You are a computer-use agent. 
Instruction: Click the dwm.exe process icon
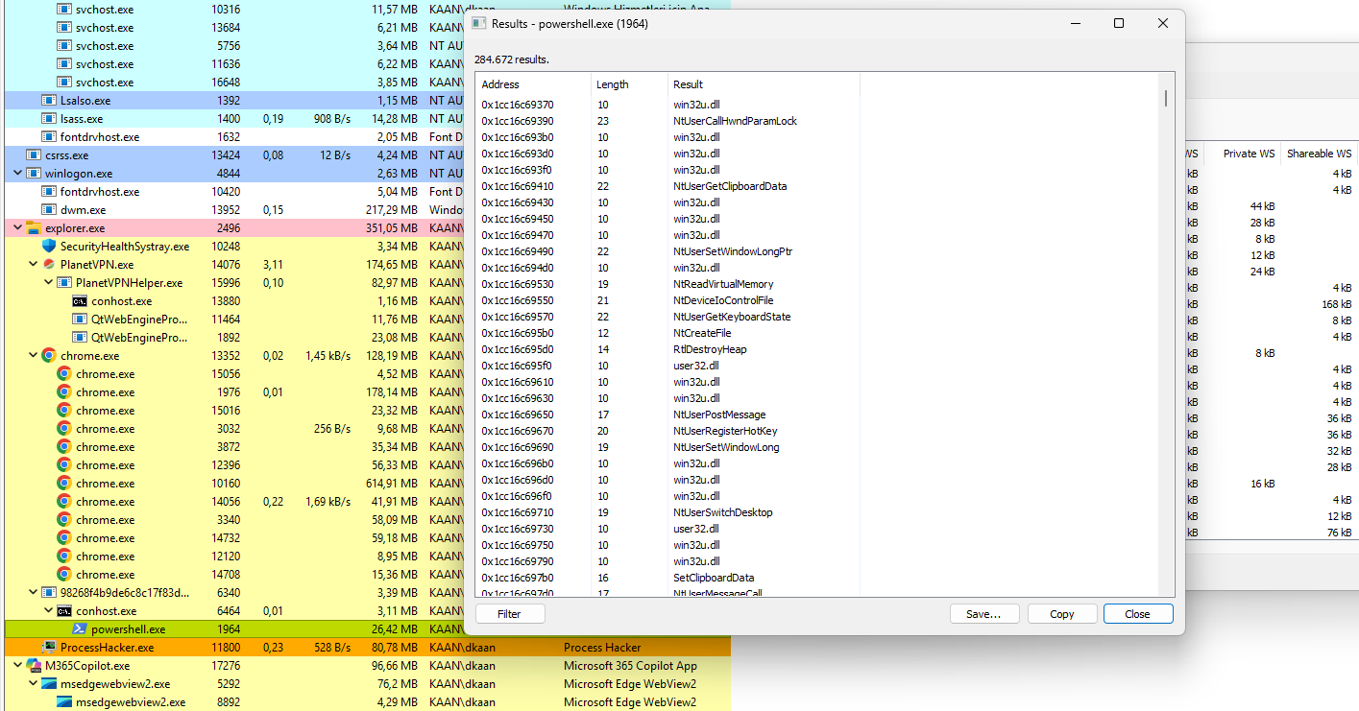point(49,210)
